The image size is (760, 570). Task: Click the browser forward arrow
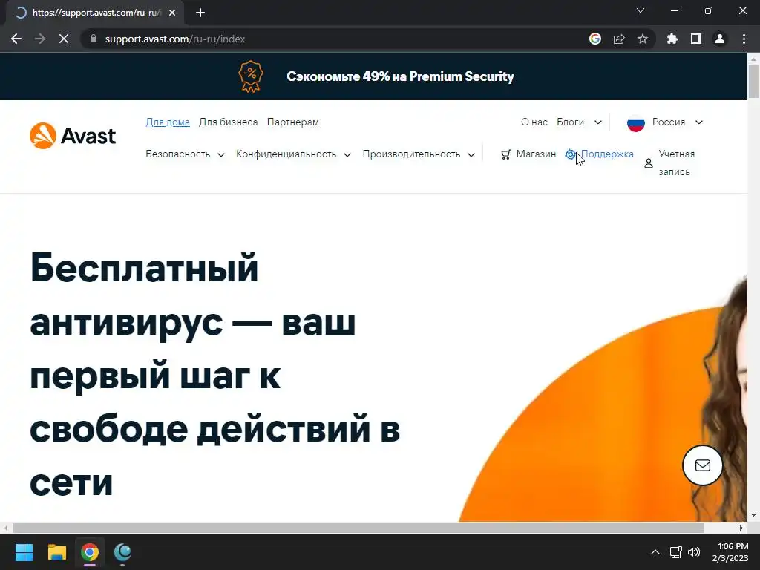40,39
